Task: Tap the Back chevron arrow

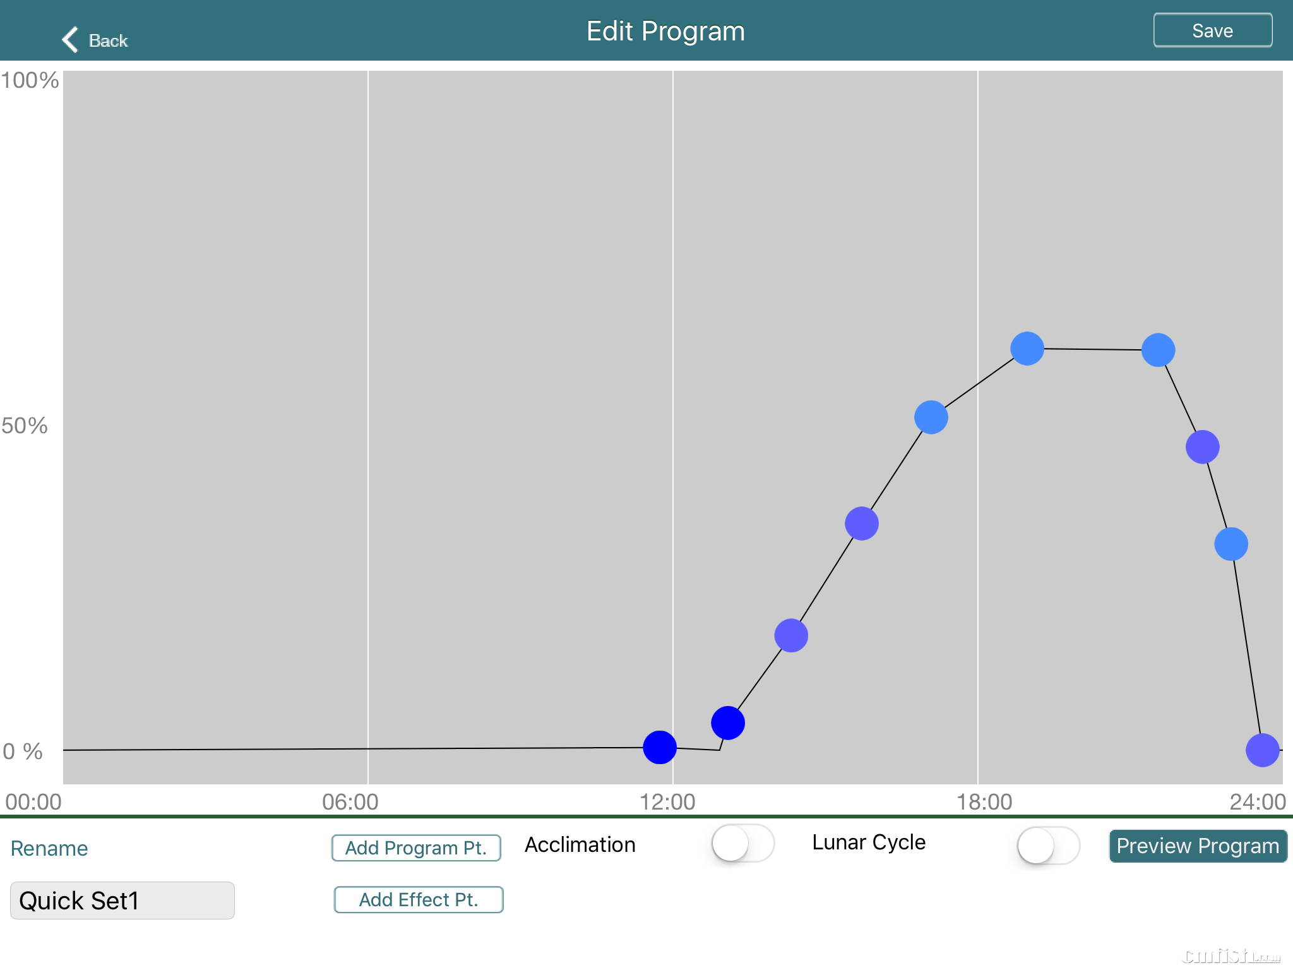Action: pyautogui.click(x=70, y=40)
